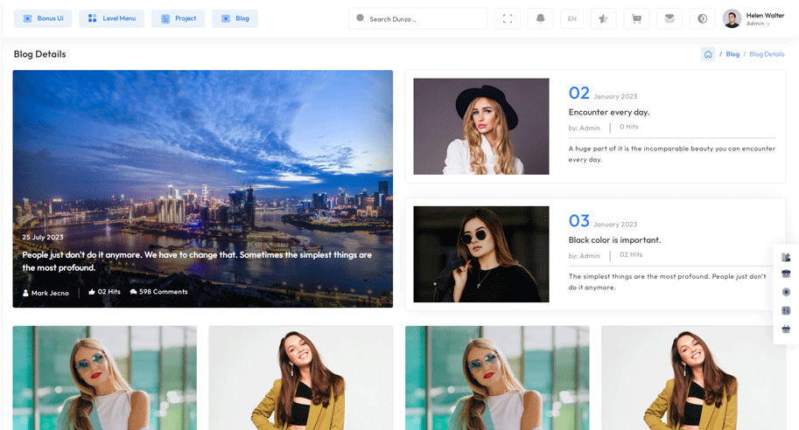Image resolution: width=799 pixels, height=430 pixels.
Task: Click the Search Dunzo input field
Action: point(420,18)
